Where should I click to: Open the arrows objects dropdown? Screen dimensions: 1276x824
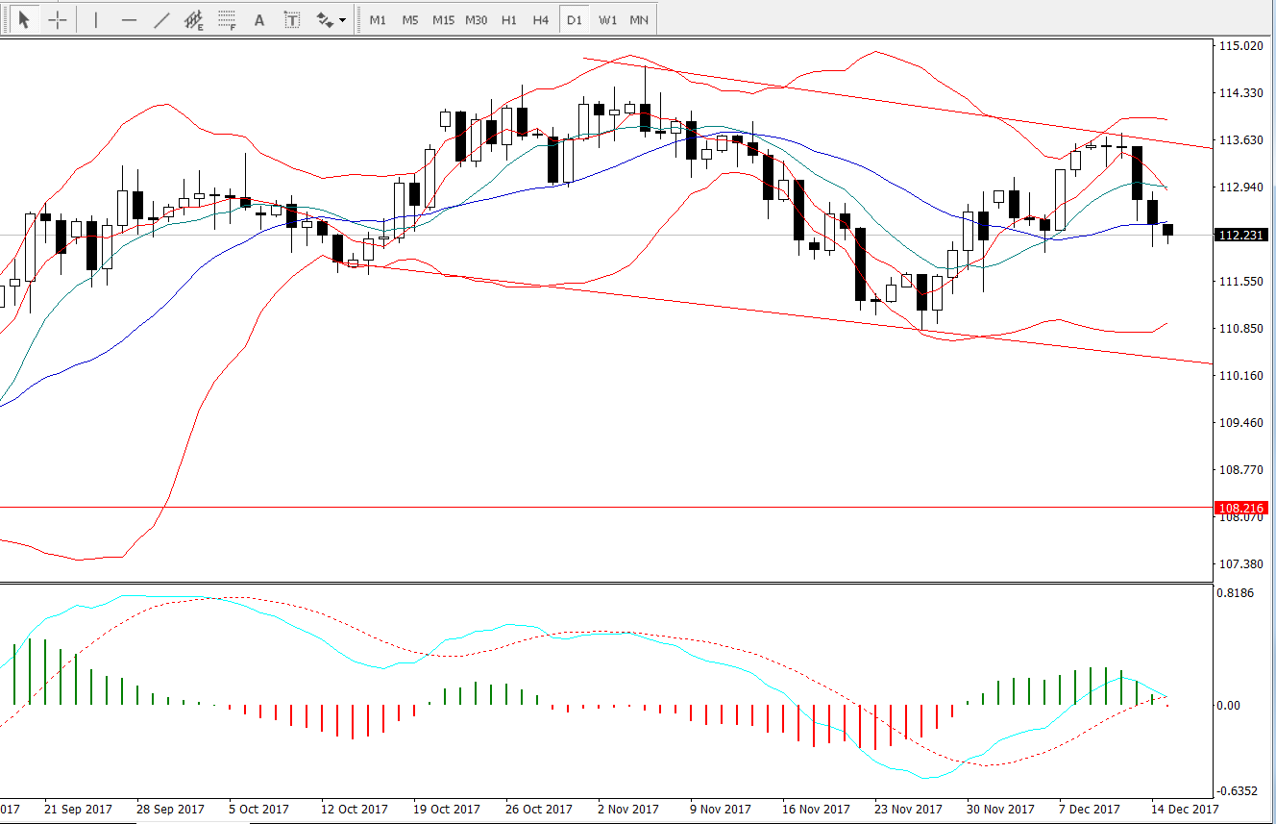tap(331, 19)
